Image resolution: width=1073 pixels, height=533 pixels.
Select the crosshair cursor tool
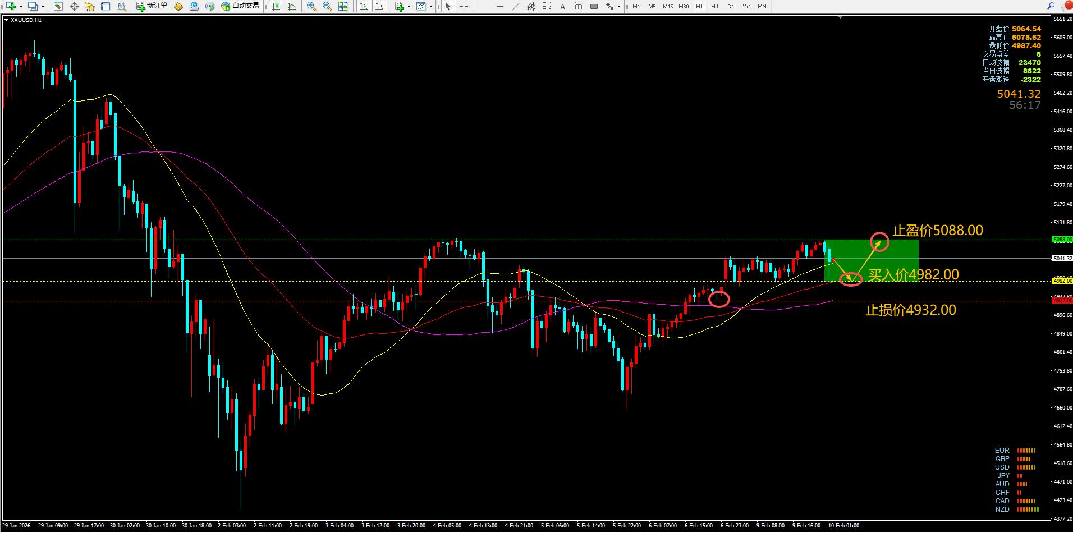(464, 6)
